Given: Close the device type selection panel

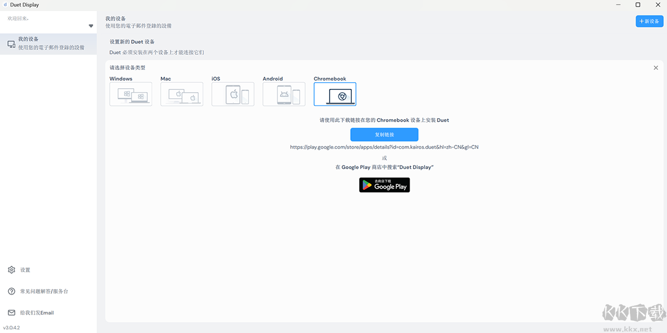Looking at the screenshot, I should pos(656,68).
